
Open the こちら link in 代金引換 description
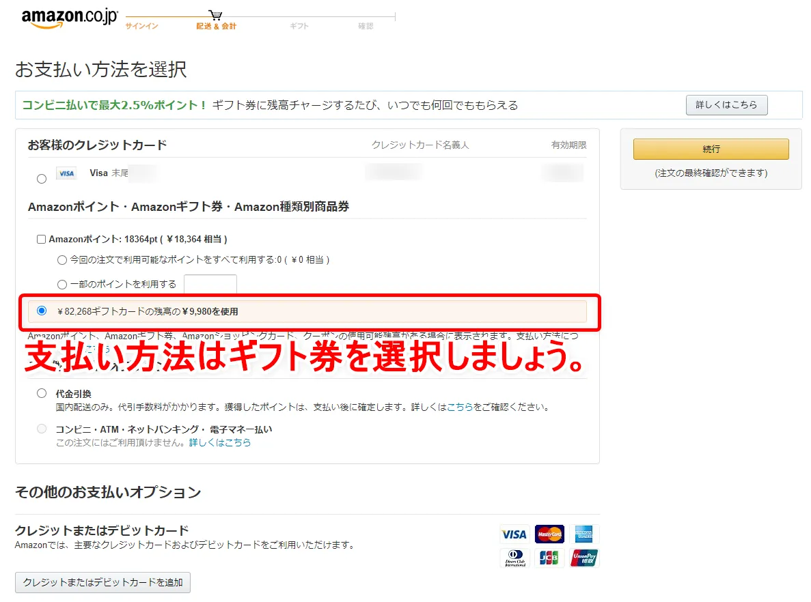point(460,407)
